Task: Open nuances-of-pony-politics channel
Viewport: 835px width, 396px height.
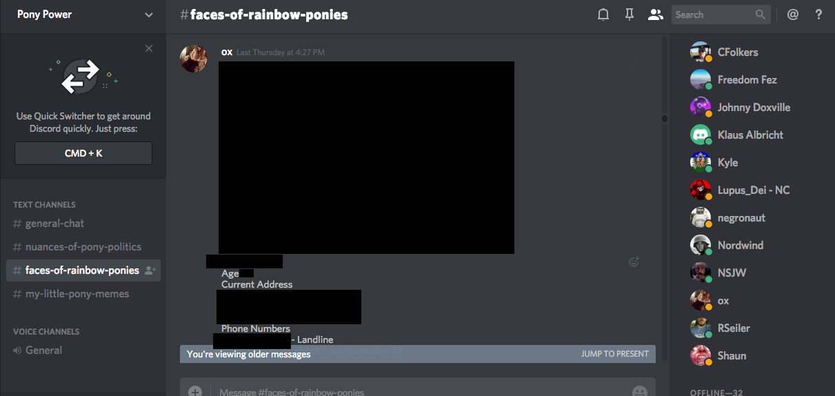Action: tap(83, 247)
